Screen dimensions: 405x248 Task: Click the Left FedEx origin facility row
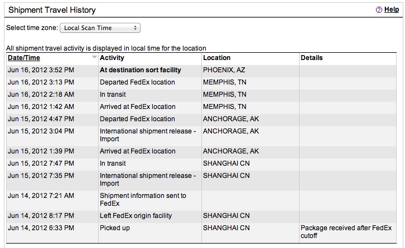[201, 216]
